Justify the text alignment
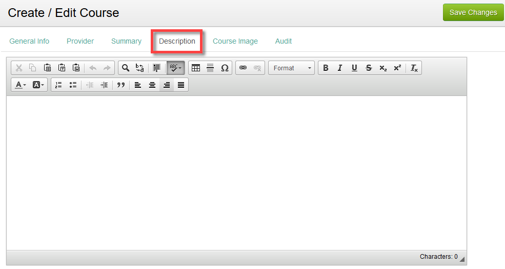 tap(181, 85)
